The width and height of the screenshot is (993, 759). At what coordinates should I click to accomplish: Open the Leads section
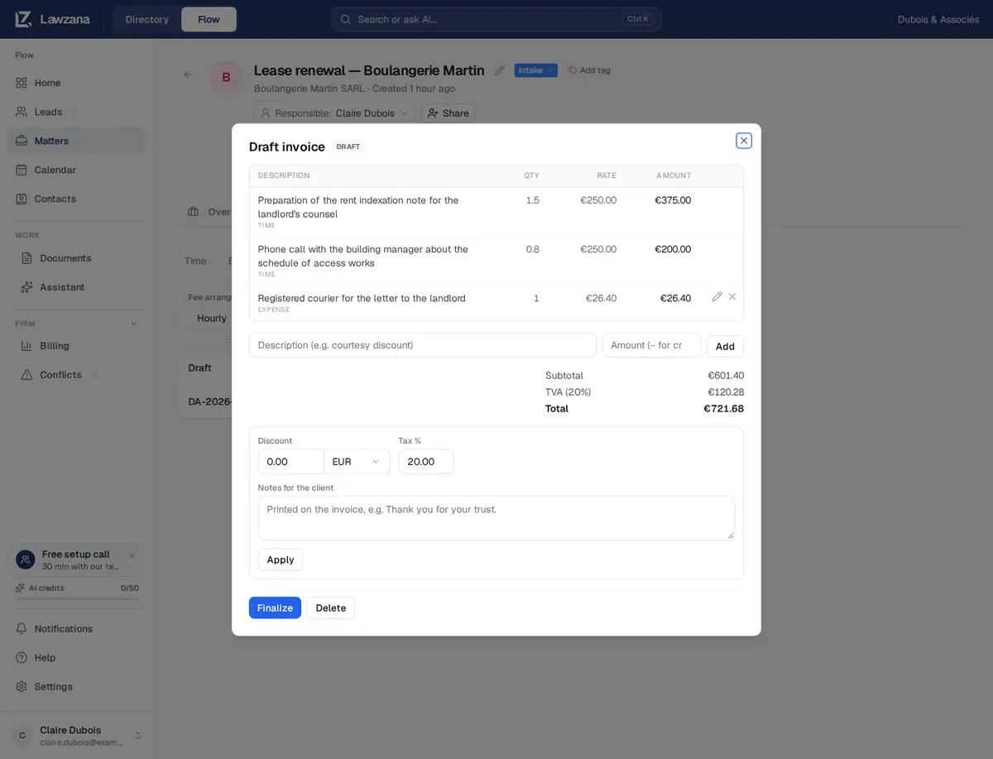coord(76,112)
